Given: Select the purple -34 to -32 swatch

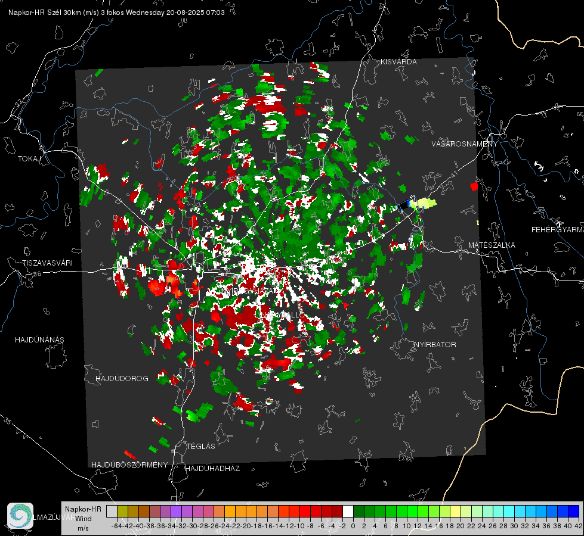Looking at the screenshot, I should 176,512.
